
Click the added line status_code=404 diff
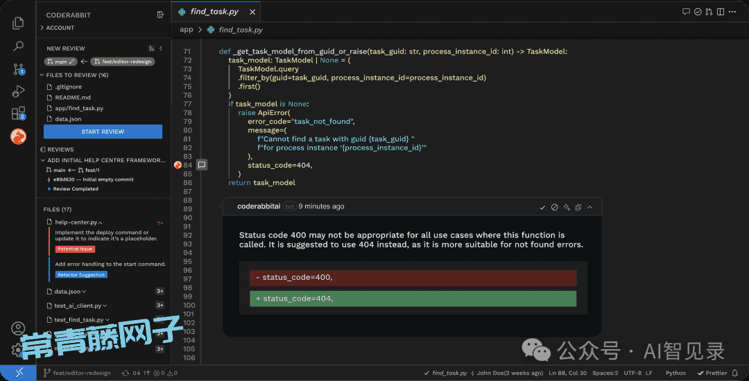pos(413,299)
